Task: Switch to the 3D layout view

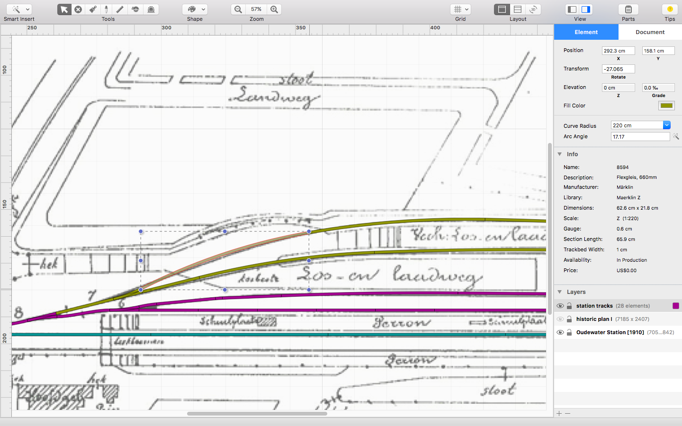Action: 533,9
